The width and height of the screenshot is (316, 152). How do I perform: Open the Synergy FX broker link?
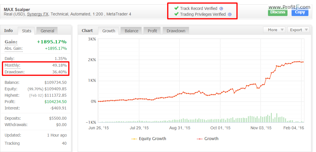38,14
